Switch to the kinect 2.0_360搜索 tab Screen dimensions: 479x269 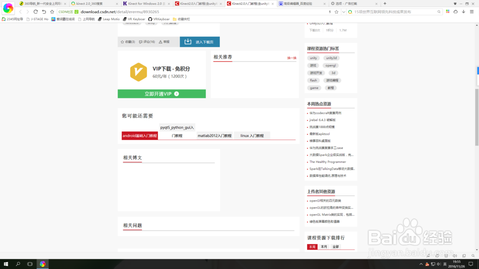pyautogui.click(x=94, y=4)
